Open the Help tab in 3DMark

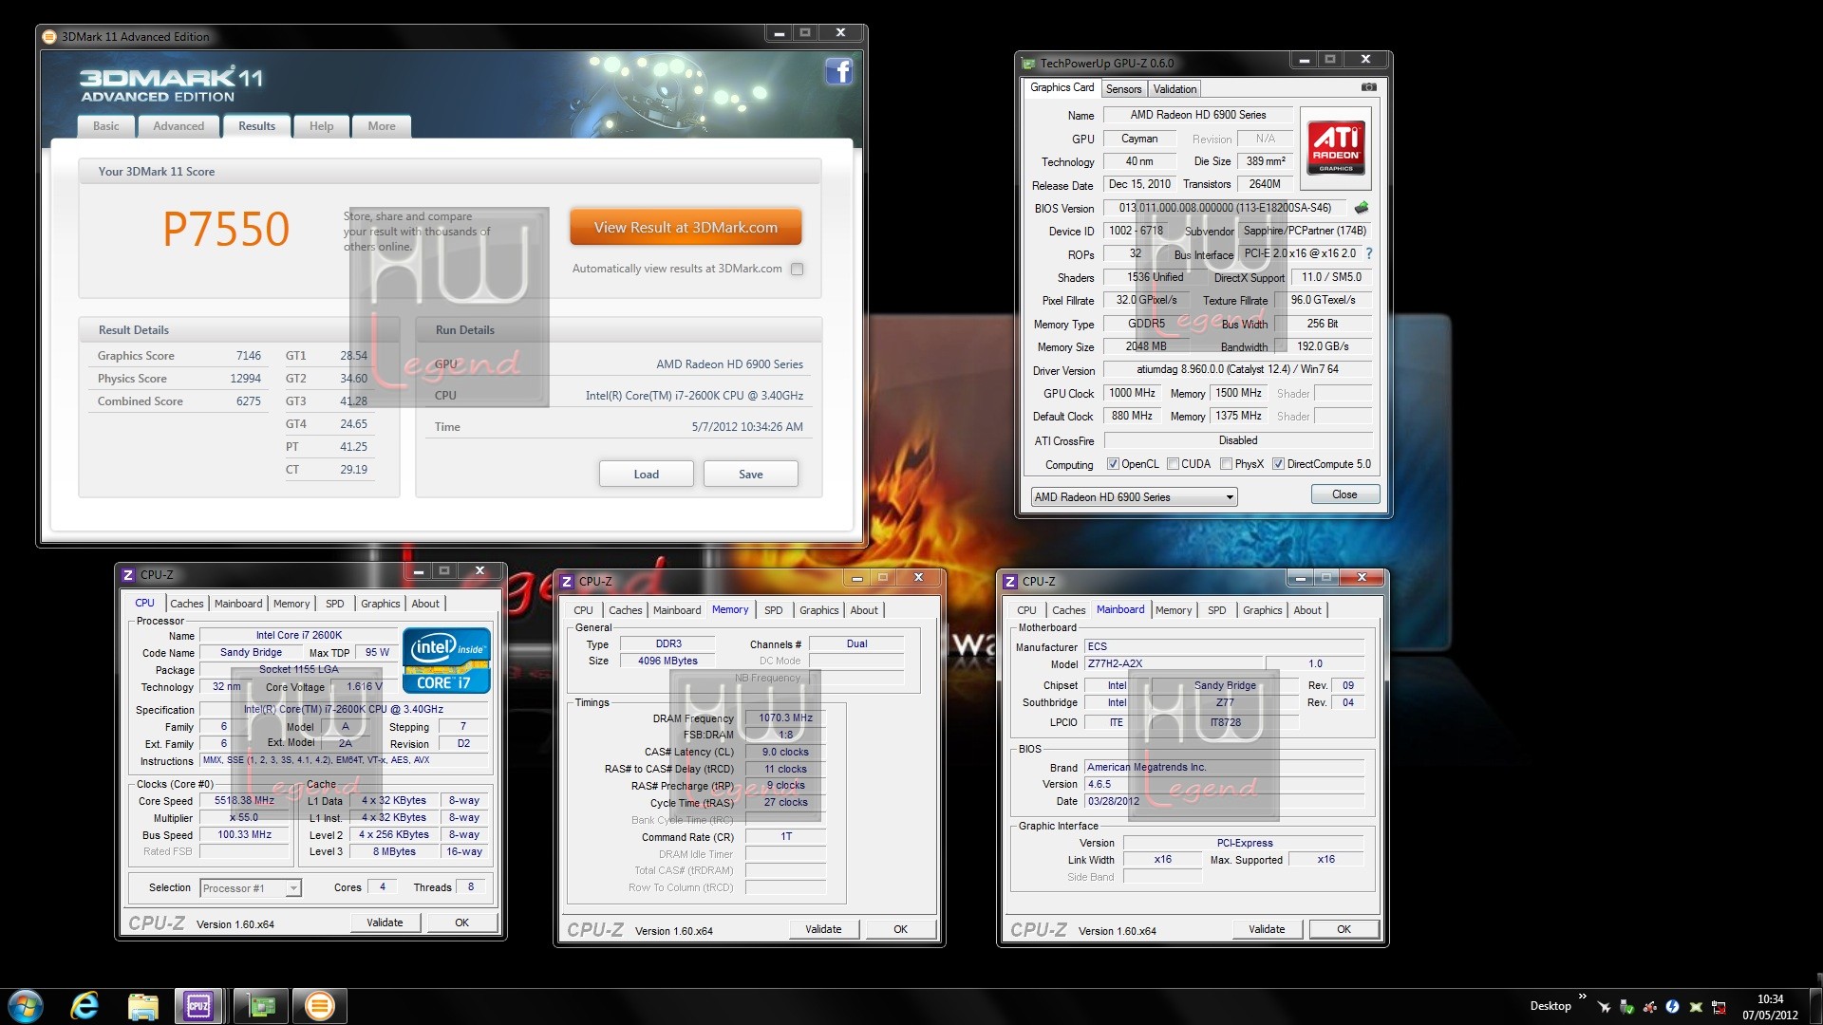pyautogui.click(x=321, y=126)
